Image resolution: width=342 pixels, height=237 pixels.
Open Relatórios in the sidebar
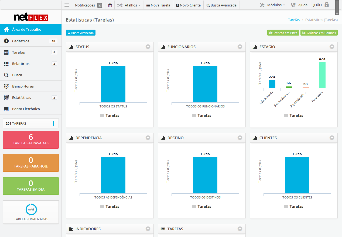click(21, 64)
